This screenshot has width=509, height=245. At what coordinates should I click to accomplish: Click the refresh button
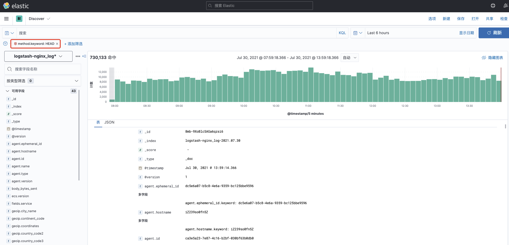[494, 33]
